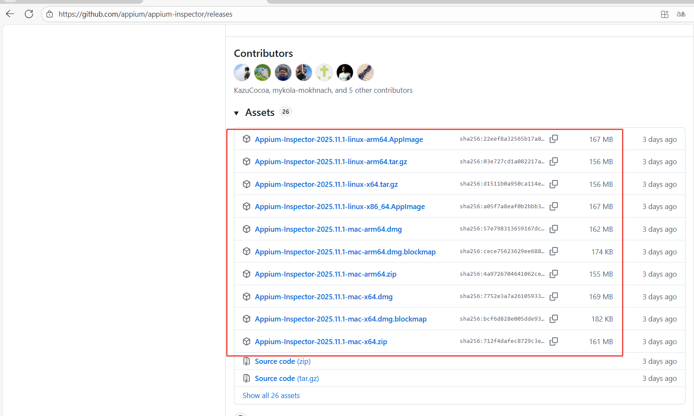Viewport: 694px width, 416px height.
Task: Click package icon beside mac-arm64.dmg.blockmap
Action: (246, 251)
